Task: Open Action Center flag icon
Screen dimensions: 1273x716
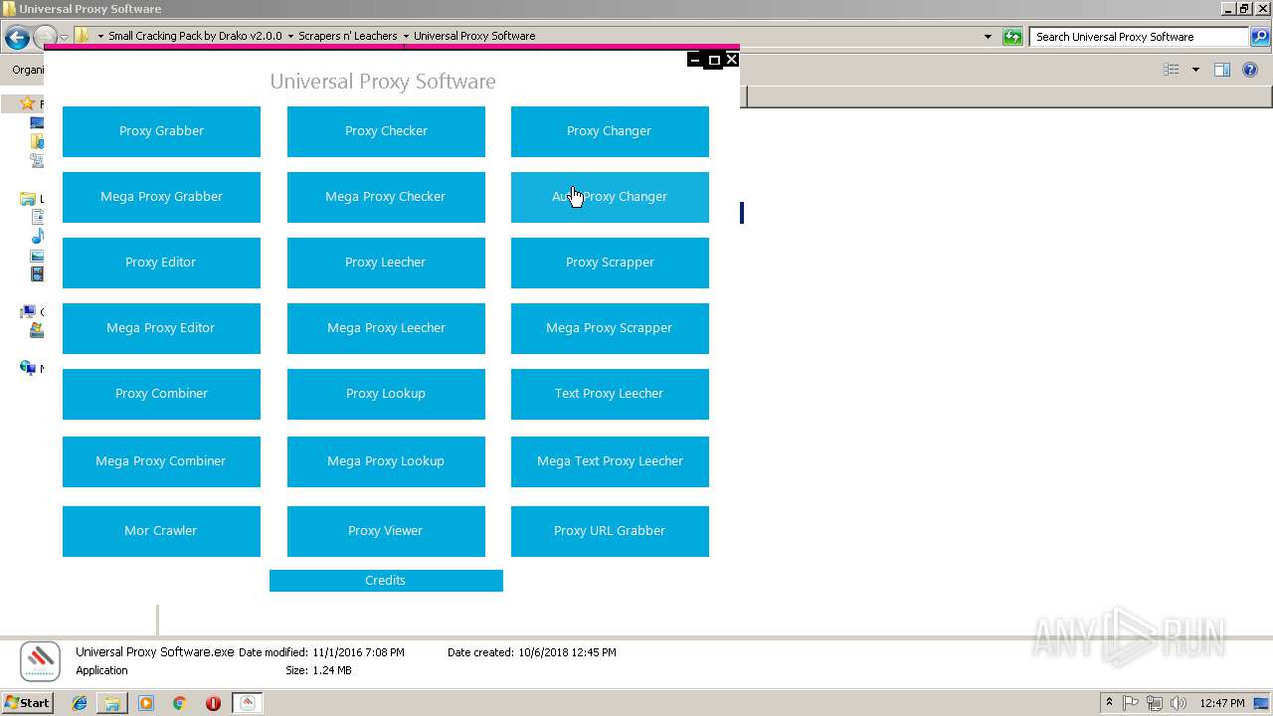Action: (x=1131, y=703)
